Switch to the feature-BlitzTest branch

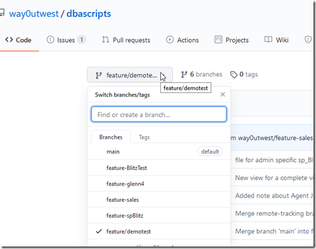tap(159, 168)
